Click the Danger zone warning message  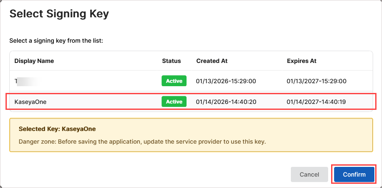(142, 141)
